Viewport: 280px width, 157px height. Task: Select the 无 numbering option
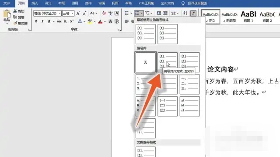[146, 62]
